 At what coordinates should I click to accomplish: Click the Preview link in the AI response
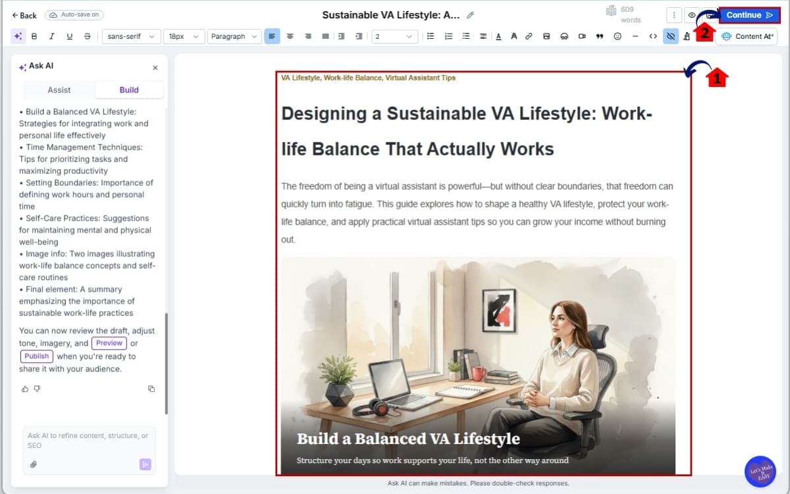point(109,343)
